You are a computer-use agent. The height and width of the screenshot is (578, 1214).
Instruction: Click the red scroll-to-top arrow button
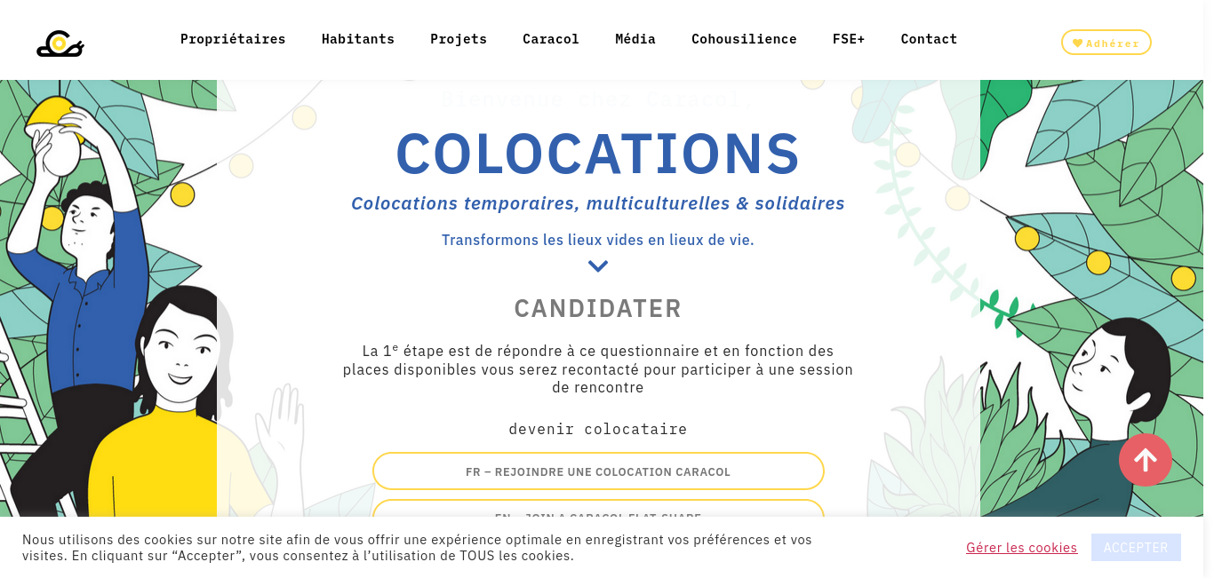[1146, 459]
